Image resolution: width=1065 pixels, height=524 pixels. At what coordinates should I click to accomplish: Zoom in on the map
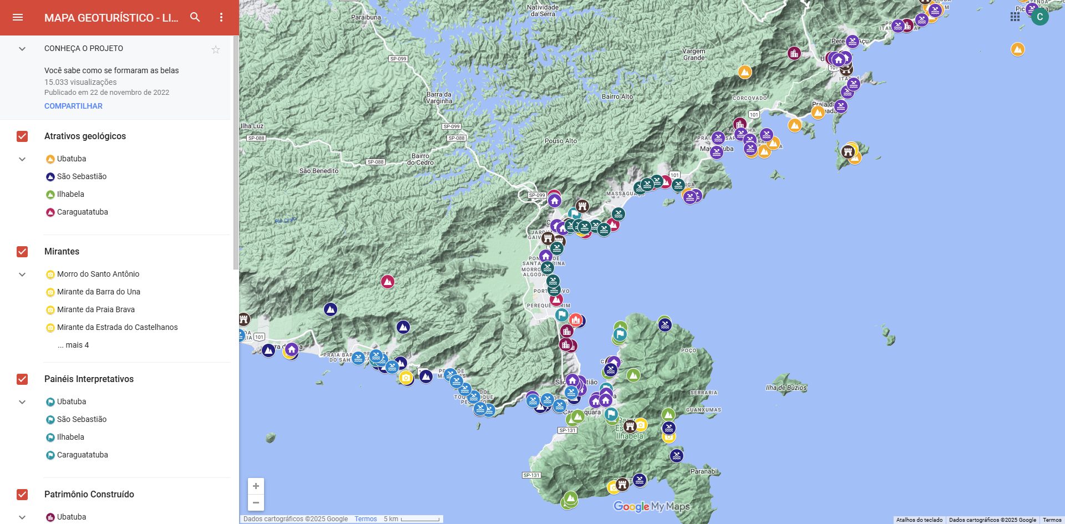coord(256,486)
